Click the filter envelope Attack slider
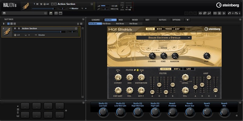 [152, 92]
